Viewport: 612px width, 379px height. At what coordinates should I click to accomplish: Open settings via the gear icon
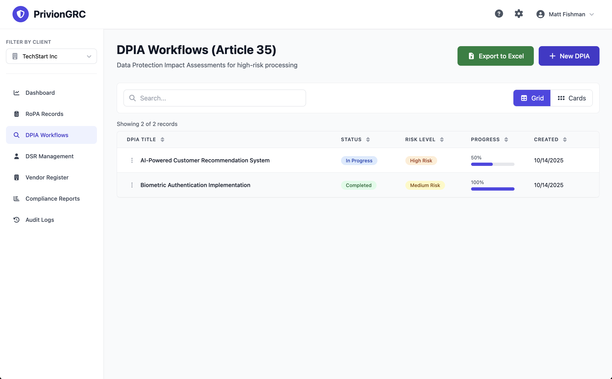tap(519, 14)
